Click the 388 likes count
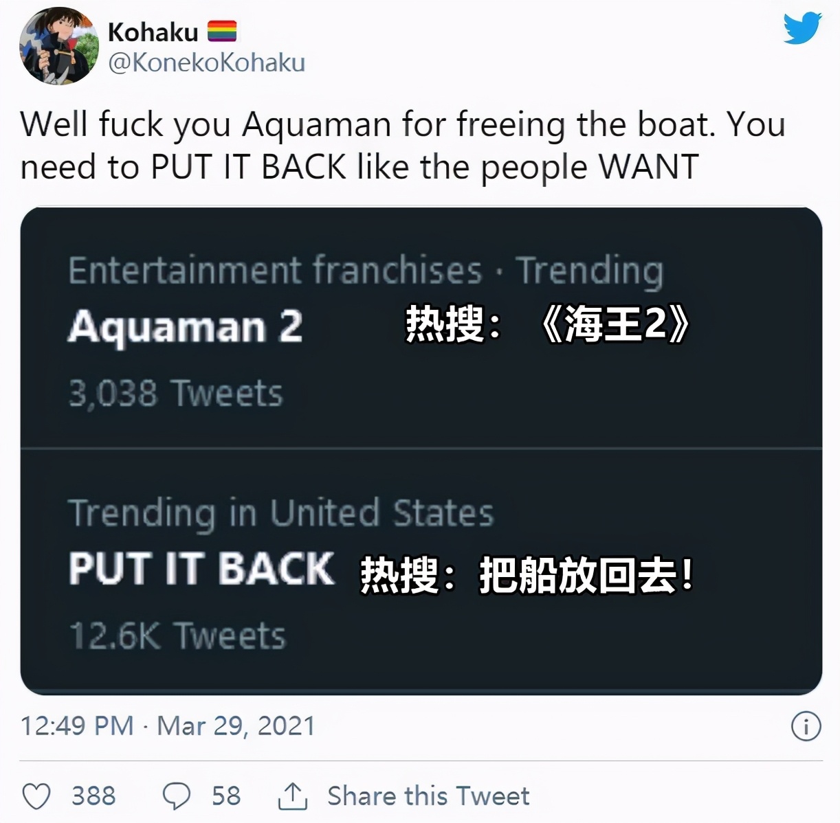840x823 pixels. [93, 796]
